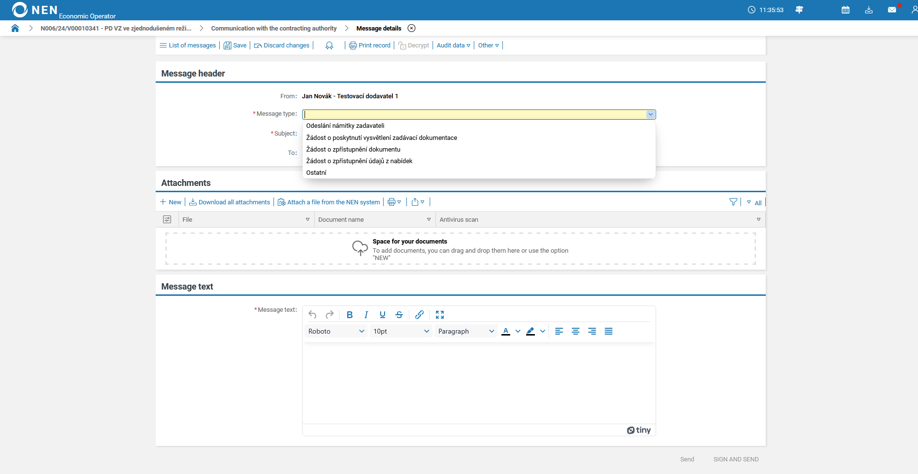The image size is (918, 474).
Task: Open the Roboto font family dropdown
Action: [336, 331]
